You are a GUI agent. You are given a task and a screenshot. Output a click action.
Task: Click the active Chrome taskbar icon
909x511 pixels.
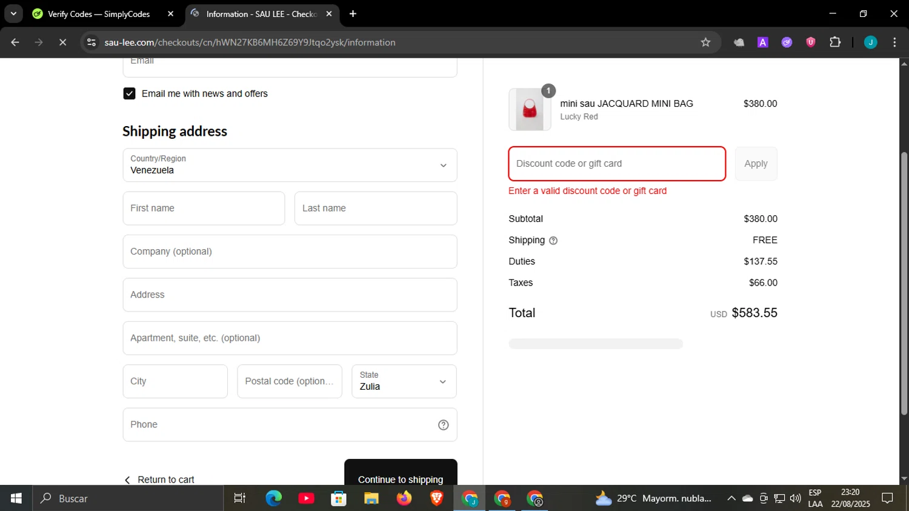pyautogui.click(x=470, y=498)
